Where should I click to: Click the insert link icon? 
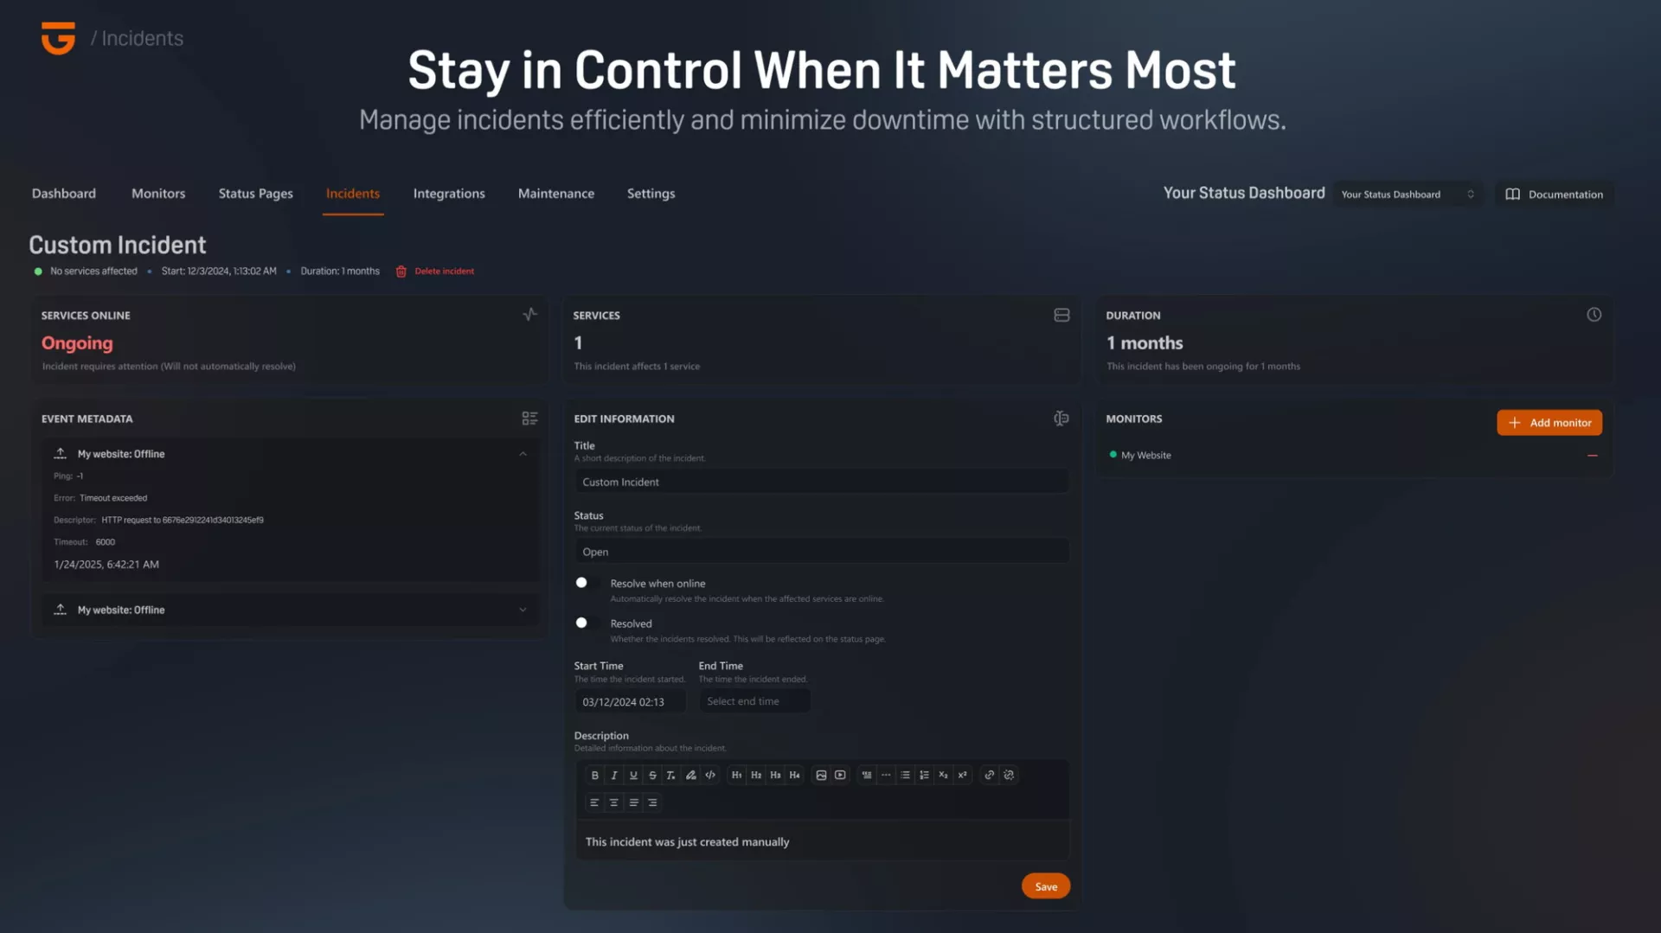(x=989, y=775)
